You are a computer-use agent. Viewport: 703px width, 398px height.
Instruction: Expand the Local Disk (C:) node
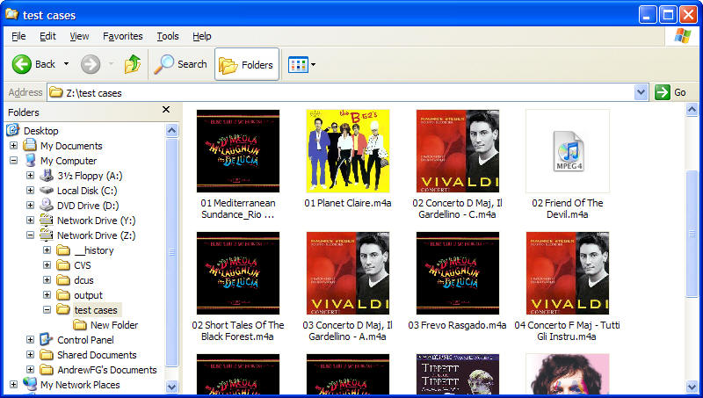[30, 190]
